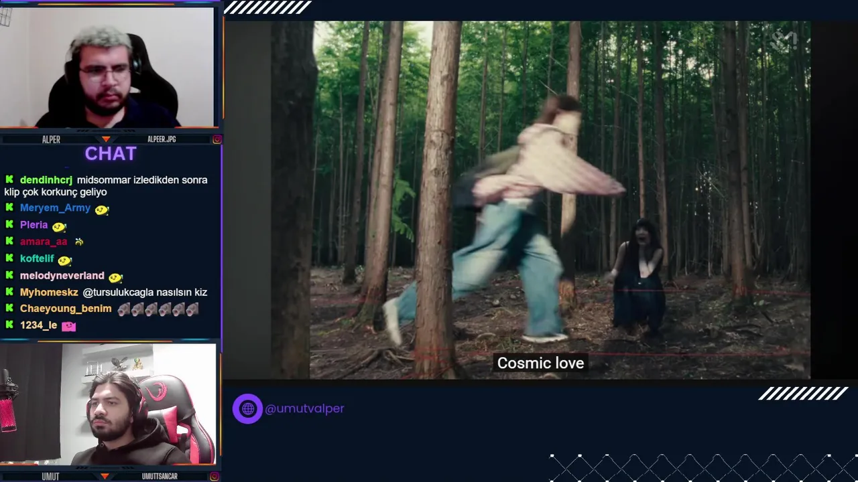Click the 'nasılsın kiz' message text

182,293
